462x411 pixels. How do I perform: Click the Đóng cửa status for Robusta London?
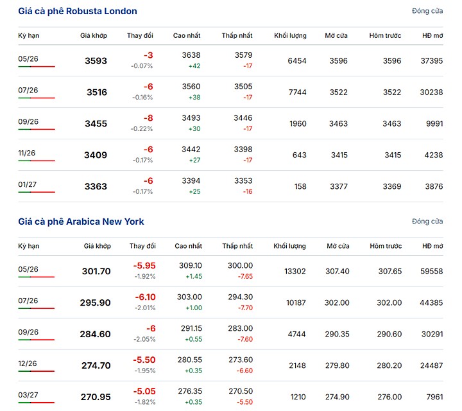(427, 12)
